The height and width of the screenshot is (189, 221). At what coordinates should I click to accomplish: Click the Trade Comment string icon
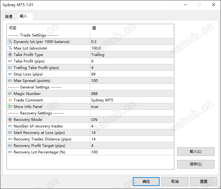click(10, 100)
